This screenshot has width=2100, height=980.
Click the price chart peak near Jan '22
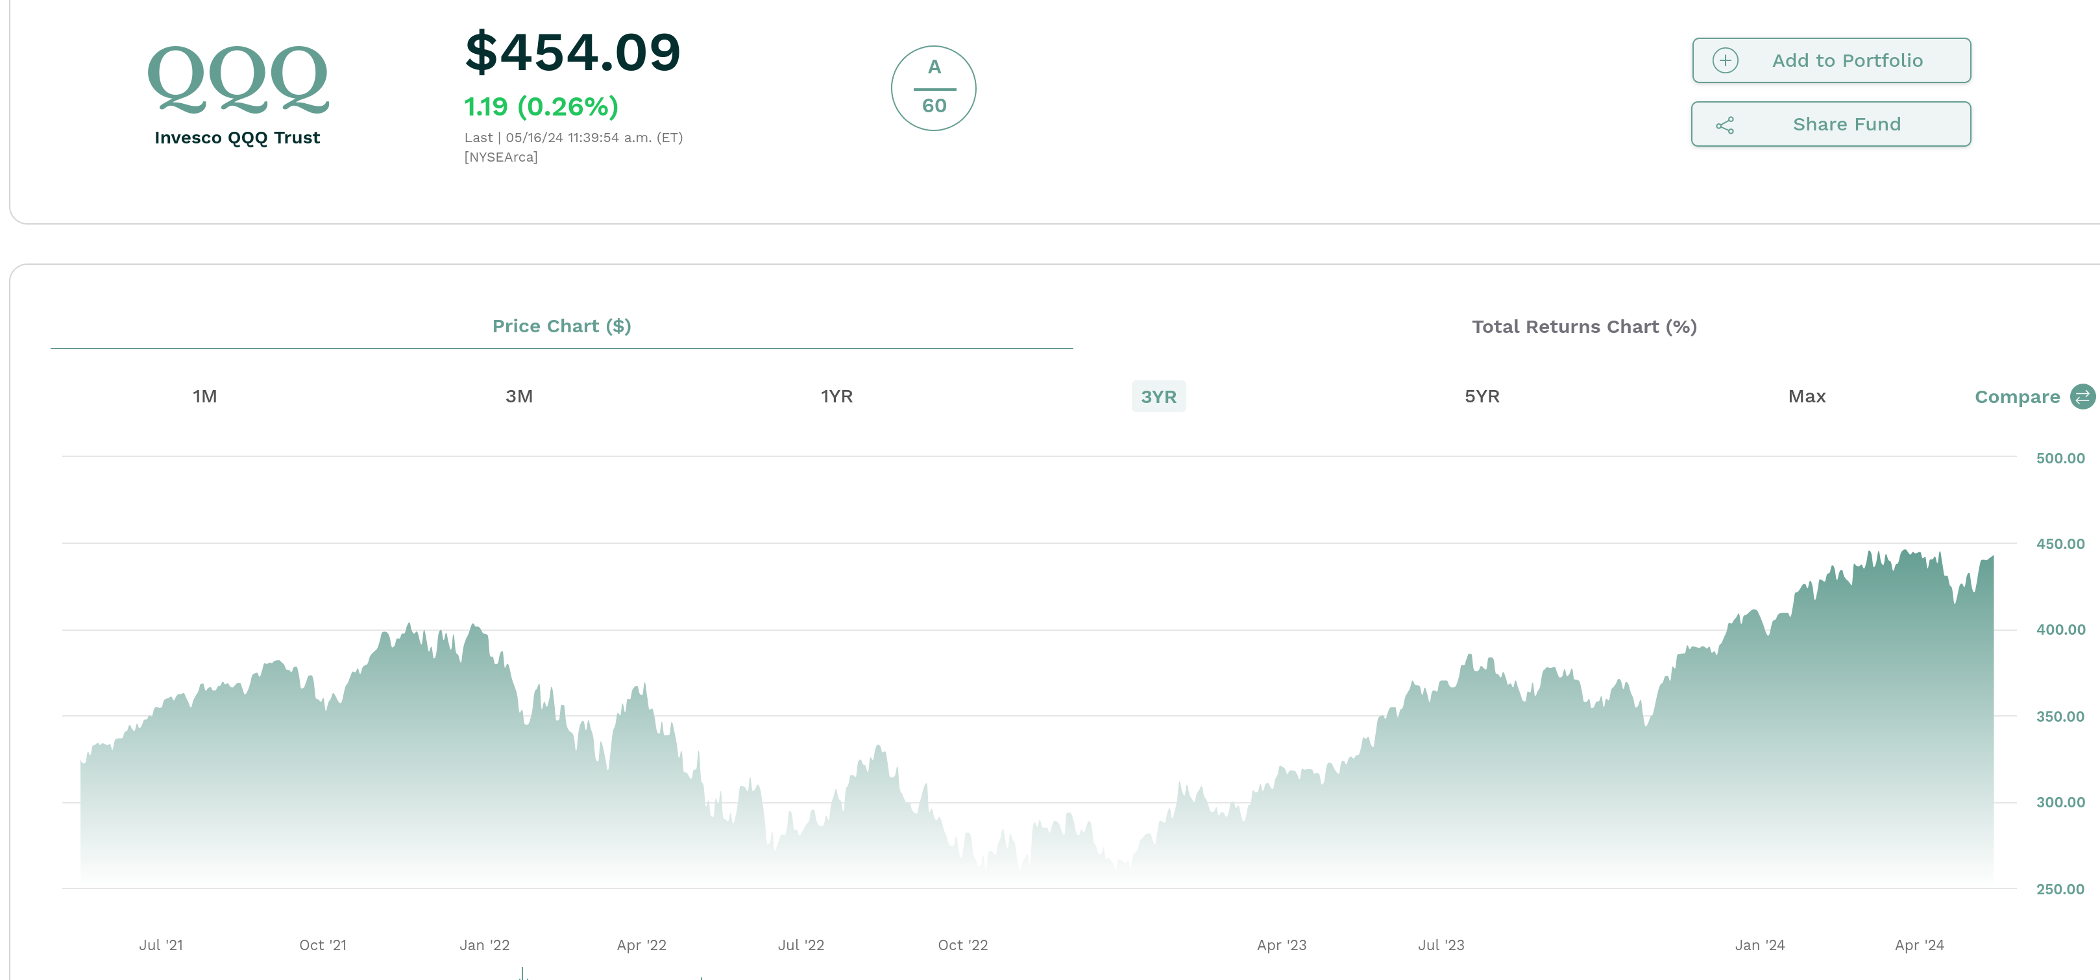pos(474,626)
